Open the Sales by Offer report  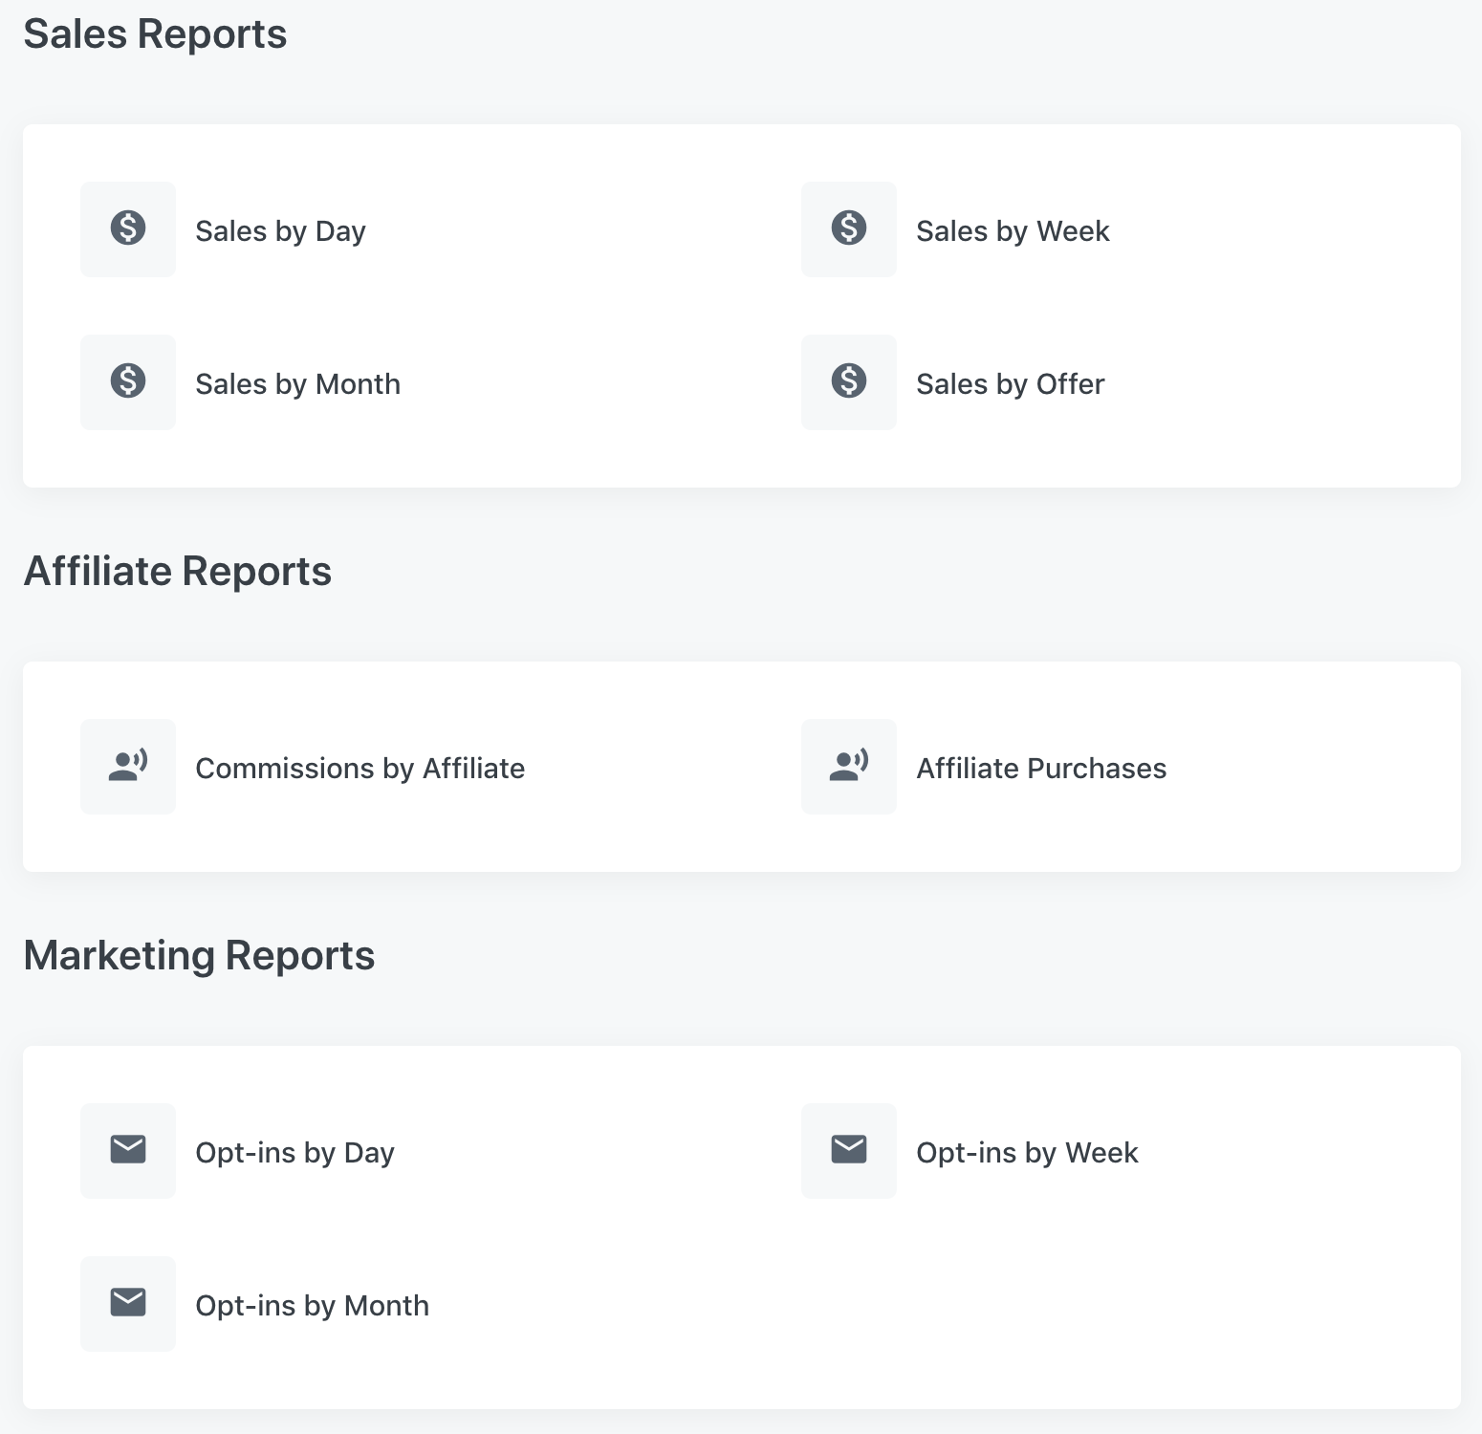1010,384
